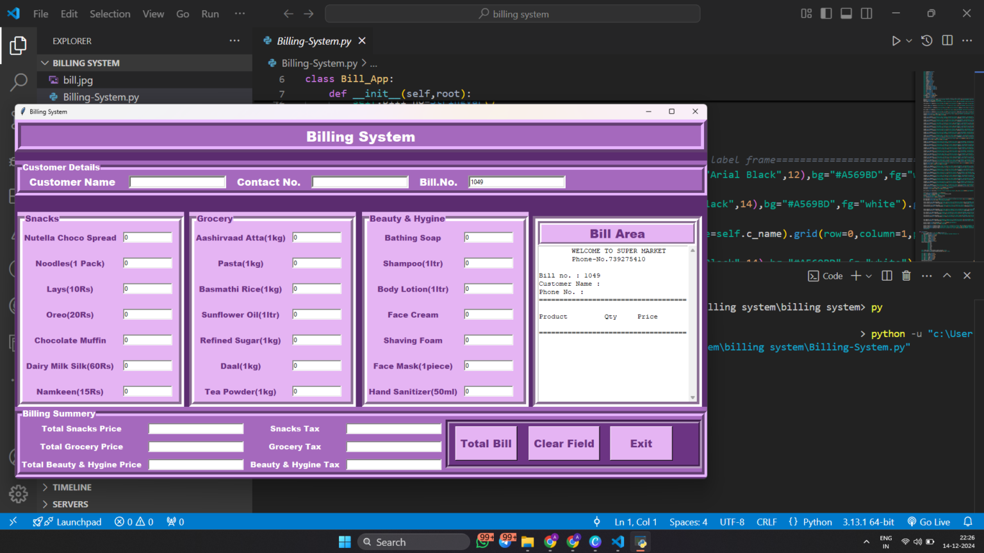Maximize the terminal panel with the chevron icon
The height and width of the screenshot is (553, 984).
947,275
